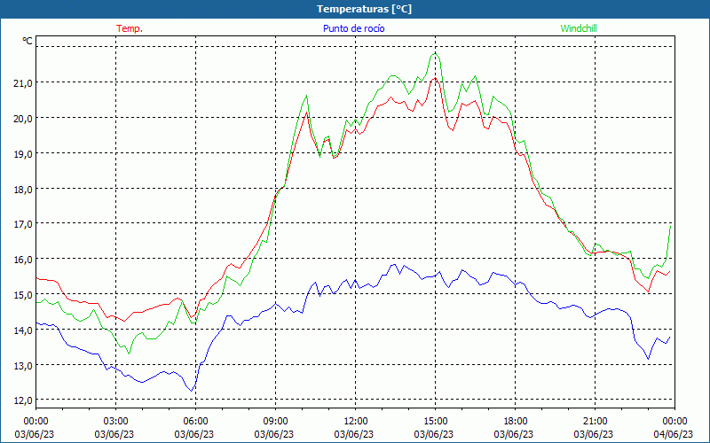Click the 12,0 y-axis value
This screenshot has height=443, width=710.
tap(24, 400)
